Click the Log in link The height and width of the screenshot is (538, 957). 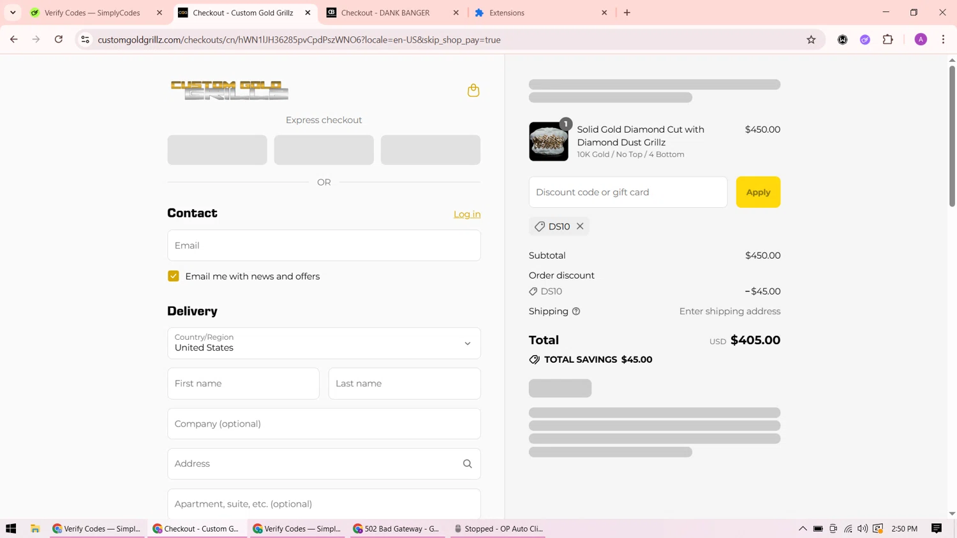467,214
